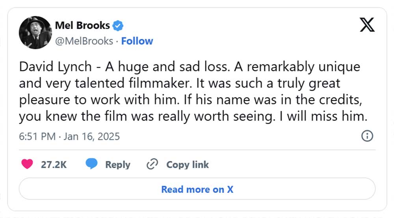
Task: Open Mel Brooks' profile picture
Action: pyautogui.click(x=35, y=33)
